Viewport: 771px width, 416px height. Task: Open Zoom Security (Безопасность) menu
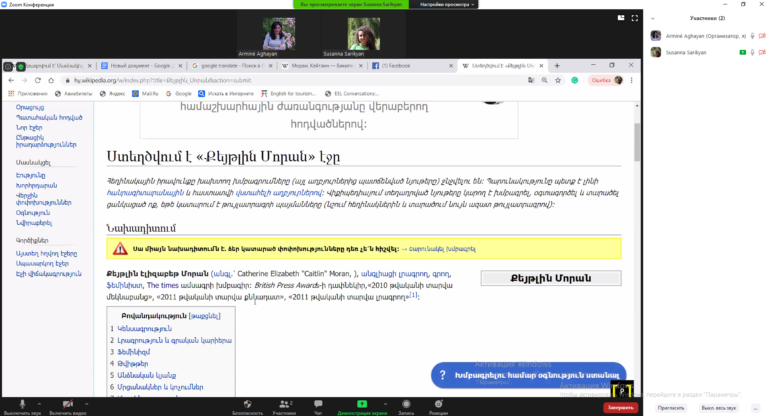tap(248, 407)
